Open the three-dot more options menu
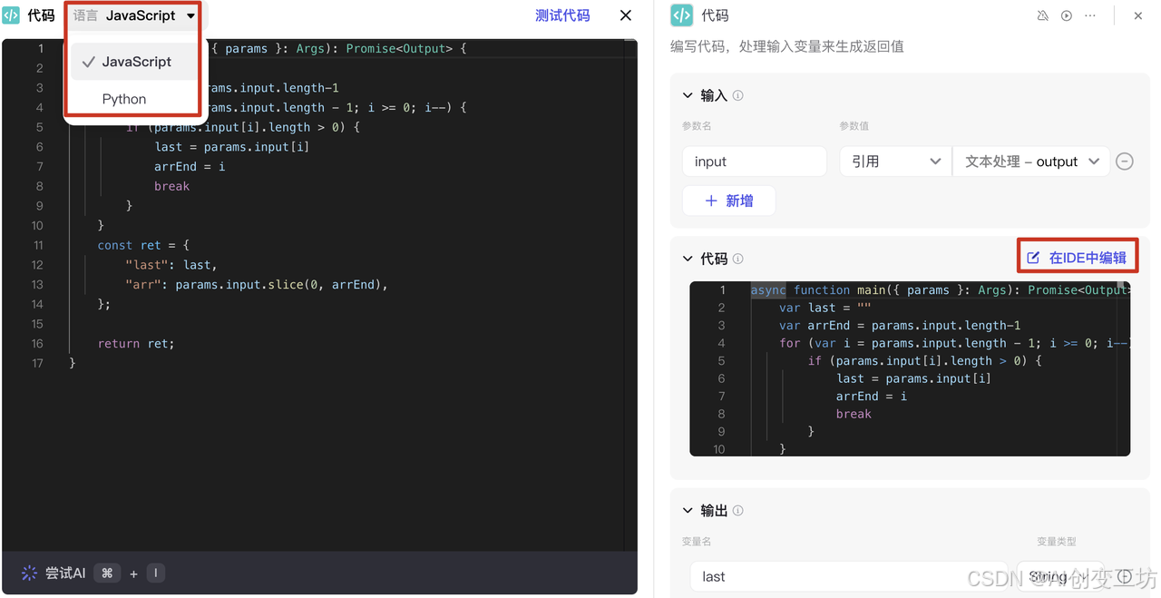This screenshot has width=1161, height=598. [x=1090, y=15]
